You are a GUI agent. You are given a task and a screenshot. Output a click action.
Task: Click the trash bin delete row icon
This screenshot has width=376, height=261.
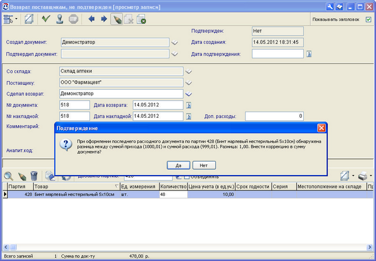(34, 176)
